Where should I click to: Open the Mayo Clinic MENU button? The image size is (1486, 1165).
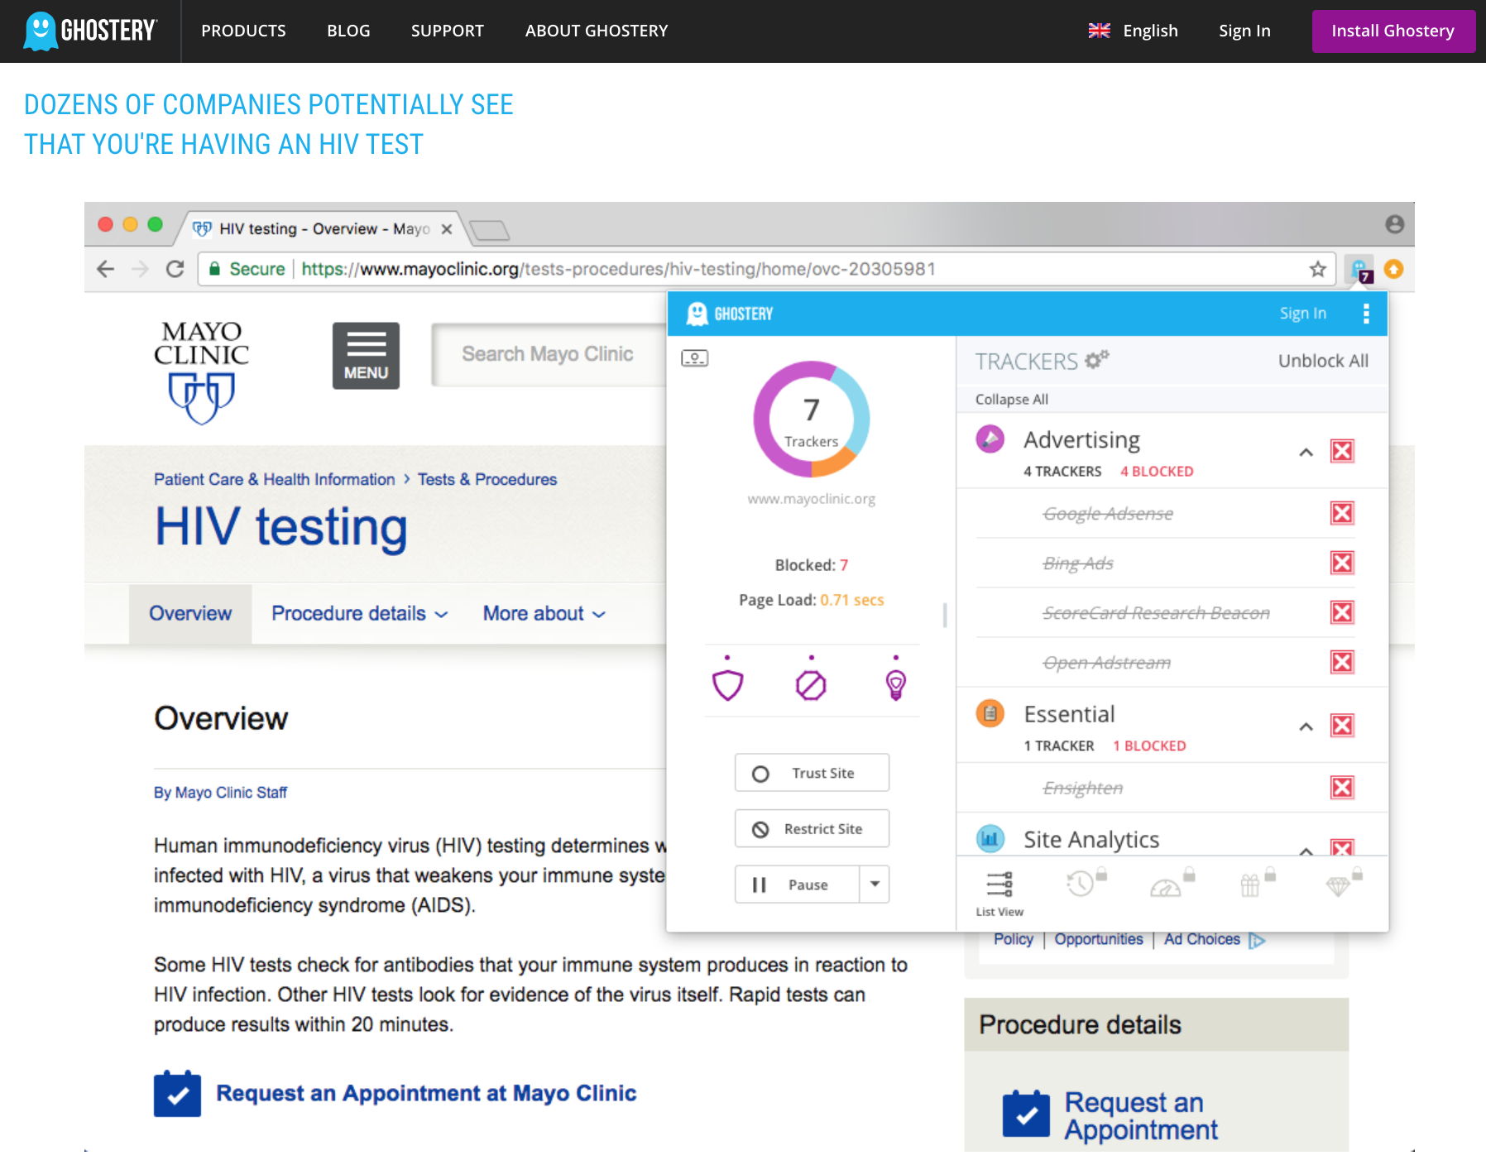point(366,356)
